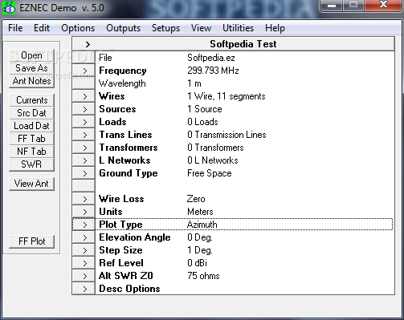Click the '0 Loads' value
Image resolution: width=404 pixels, height=320 pixels.
(x=202, y=122)
